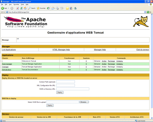Click the Stop loading icon
This screenshot has height=122, width=153.
coord(17,8)
